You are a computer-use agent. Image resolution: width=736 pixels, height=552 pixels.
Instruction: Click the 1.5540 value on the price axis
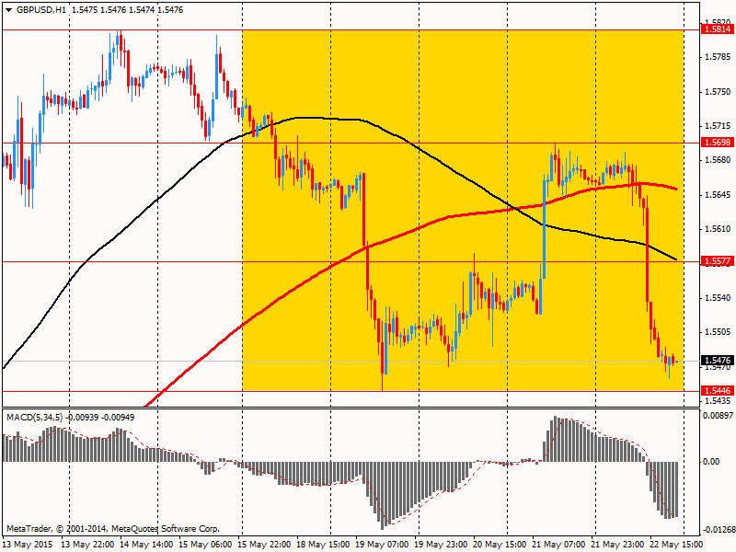[x=718, y=298]
